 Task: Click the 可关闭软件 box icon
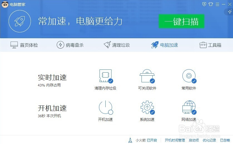(x=147, y=76)
